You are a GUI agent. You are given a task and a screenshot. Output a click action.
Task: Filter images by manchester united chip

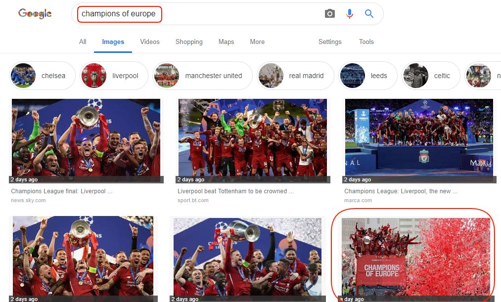202,76
